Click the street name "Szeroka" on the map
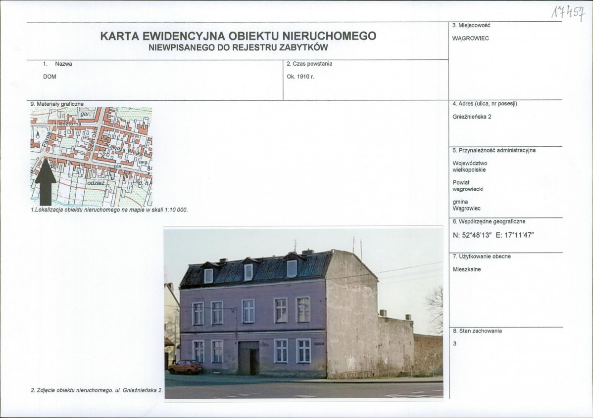593x418 pixels. pyautogui.click(x=92, y=139)
